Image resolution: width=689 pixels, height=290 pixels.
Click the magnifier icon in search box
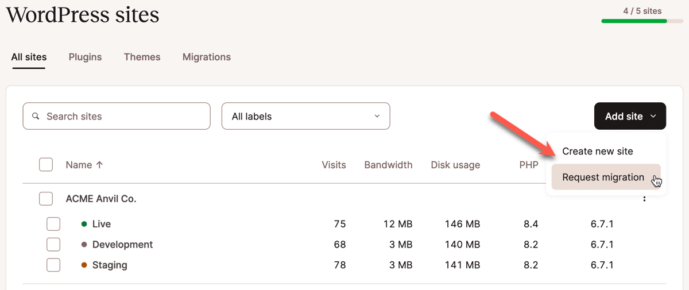pyautogui.click(x=36, y=117)
